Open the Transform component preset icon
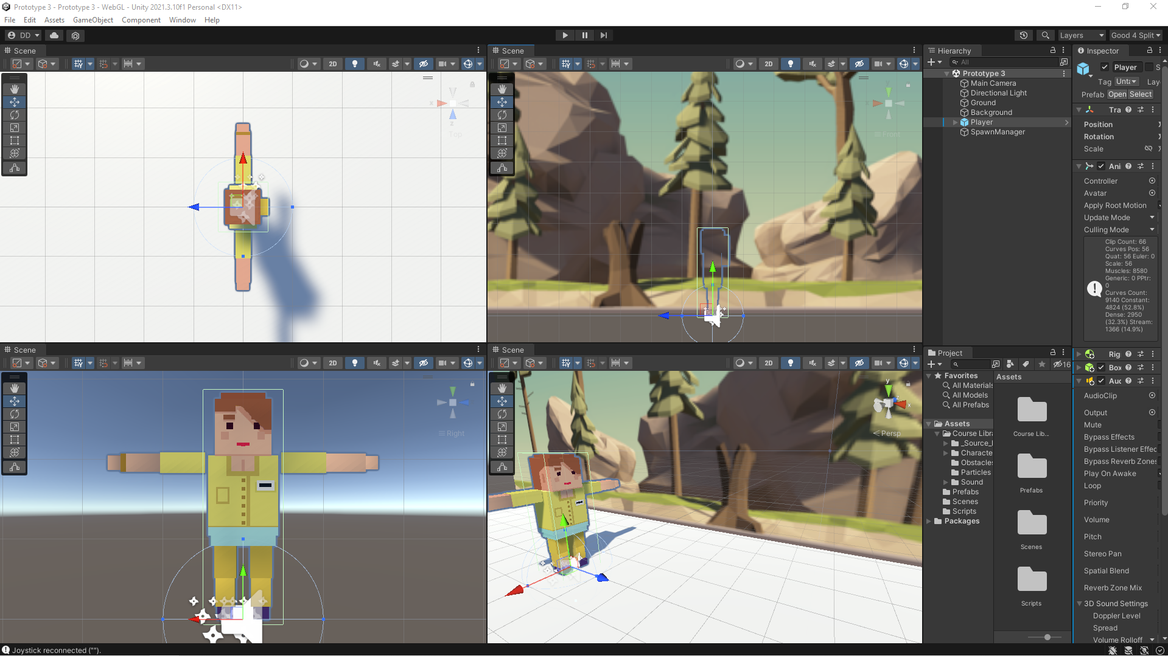 (1141, 110)
